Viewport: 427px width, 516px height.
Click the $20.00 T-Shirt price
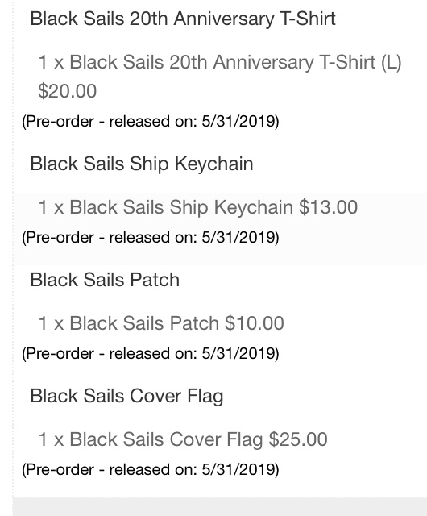tap(67, 91)
